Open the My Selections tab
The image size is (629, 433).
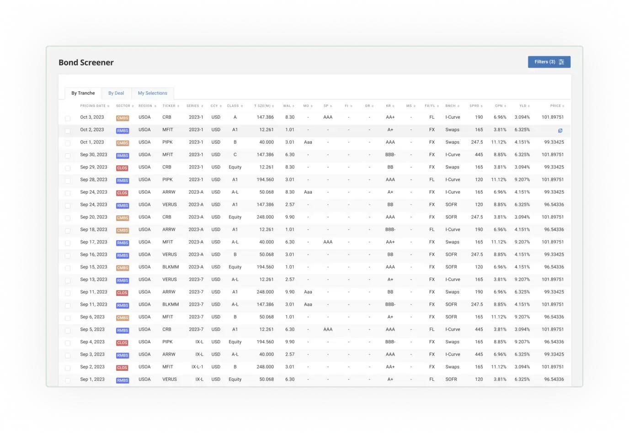(x=152, y=93)
